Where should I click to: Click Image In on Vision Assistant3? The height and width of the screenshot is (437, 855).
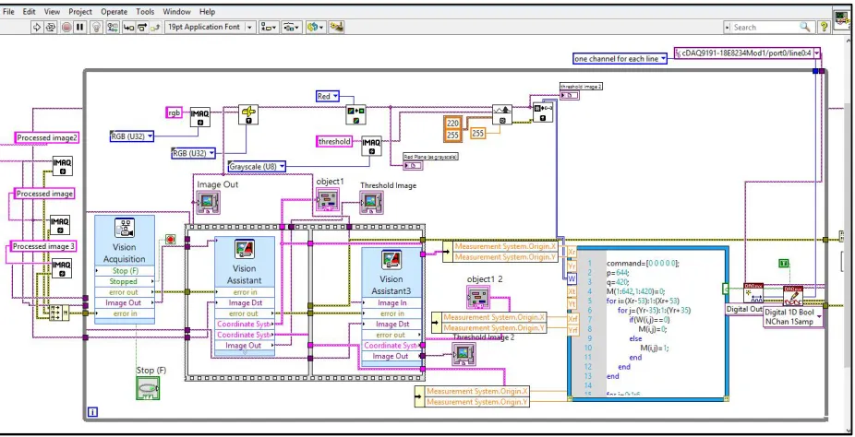[x=391, y=302]
